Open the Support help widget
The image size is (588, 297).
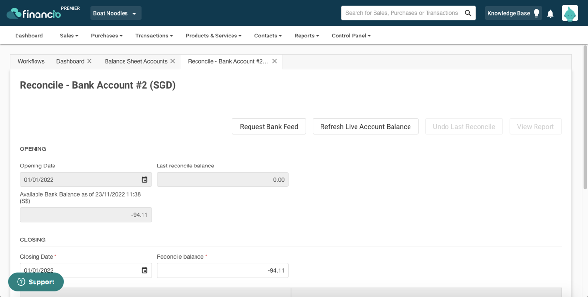pos(36,281)
